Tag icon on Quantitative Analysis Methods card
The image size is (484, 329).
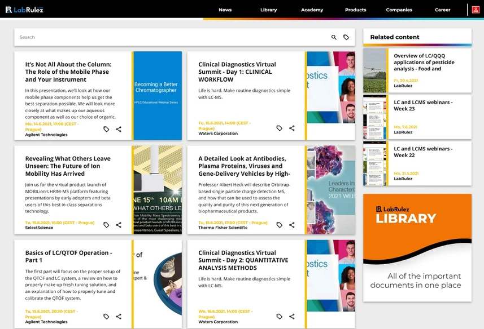pos(280,317)
